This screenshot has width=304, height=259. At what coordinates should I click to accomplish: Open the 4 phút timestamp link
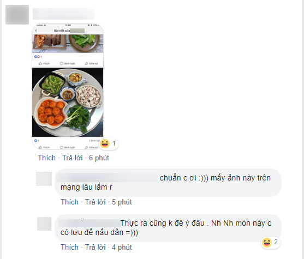pos(122,248)
